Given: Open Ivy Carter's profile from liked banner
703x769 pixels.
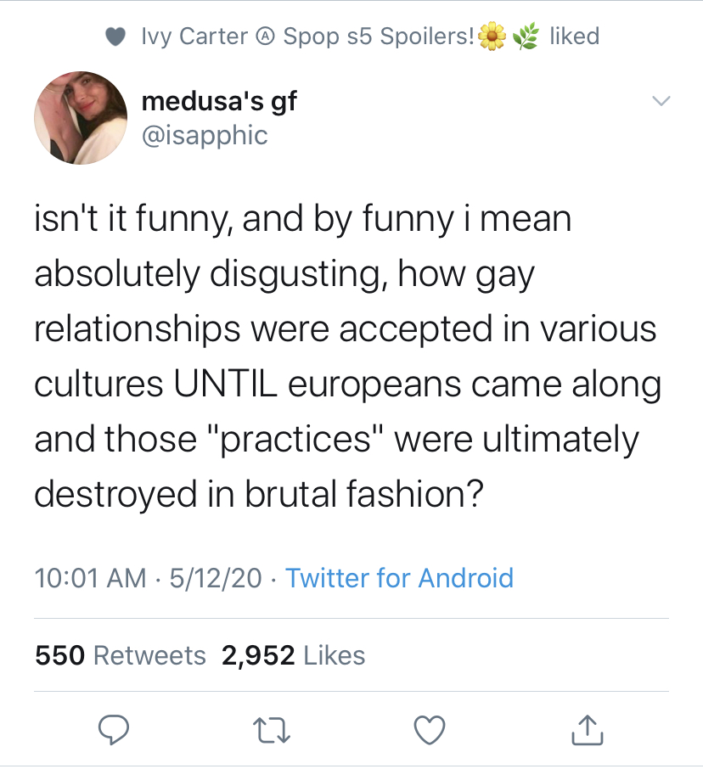Looking at the screenshot, I should [x=194, y=36].
